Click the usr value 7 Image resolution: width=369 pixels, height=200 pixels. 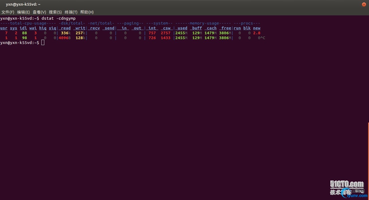(6, 33)
